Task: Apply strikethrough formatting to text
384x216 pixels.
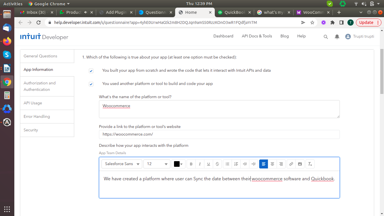Action: point(217,164)
